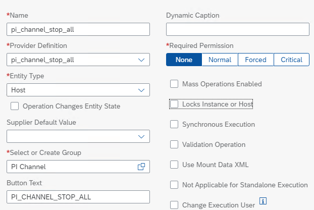Toggle Validation Operation checkbox

(x=174, y=144)
